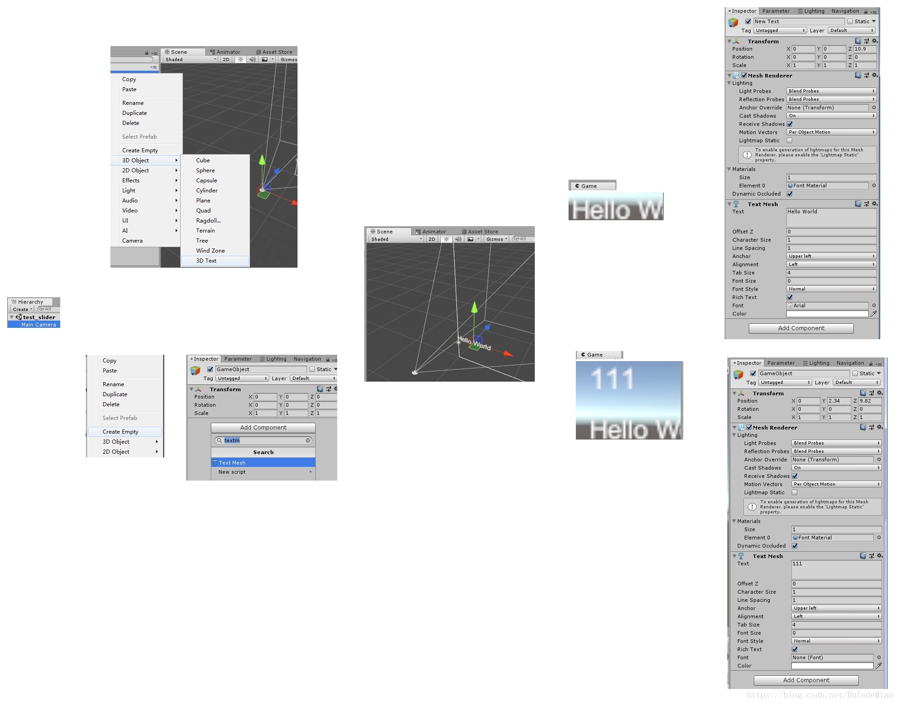Open Lighting tab in top-right Inspector
The height and width of the screenshot is (704, 898).
click(811, 11)
